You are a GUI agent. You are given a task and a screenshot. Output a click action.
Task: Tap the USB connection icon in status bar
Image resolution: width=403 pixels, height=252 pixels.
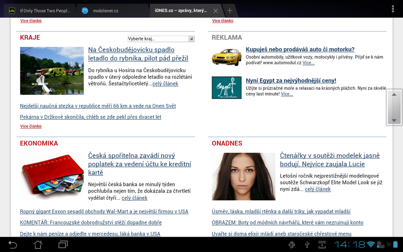[307, 245]
